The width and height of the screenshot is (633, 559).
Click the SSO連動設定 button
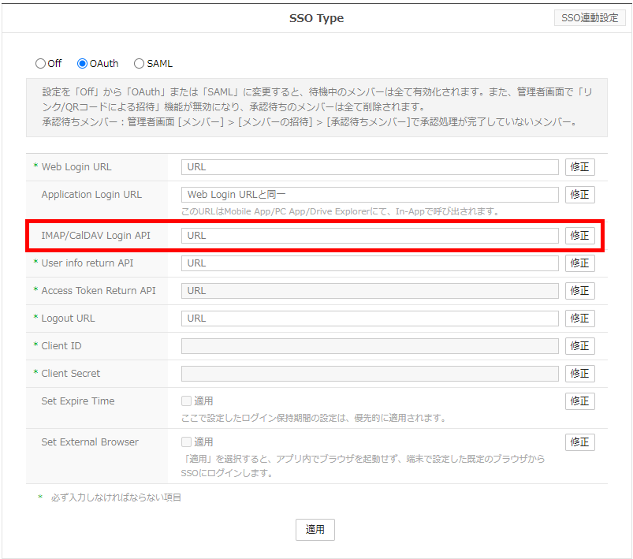[588, 17]
